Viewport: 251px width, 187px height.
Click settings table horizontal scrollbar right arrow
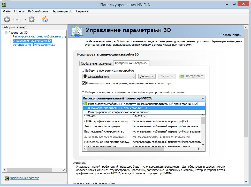199,149
